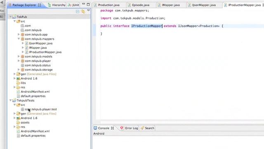The width and height of the screenshot is (264, 149).
Task: Click the import com.tekpub.models.Production line
Action: pos(133,18)
